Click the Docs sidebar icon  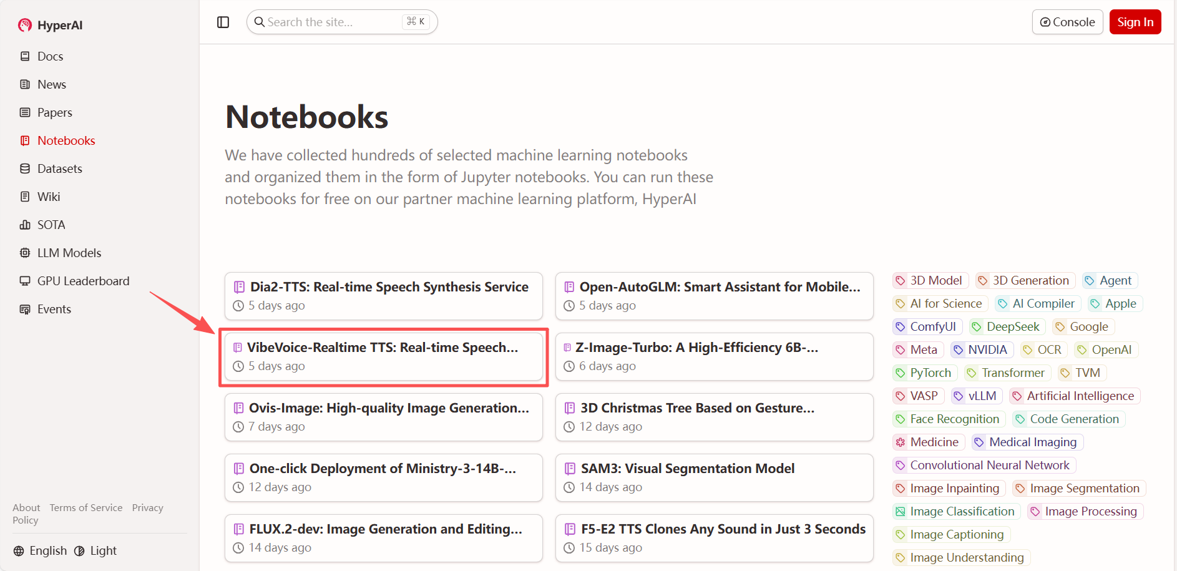click(x=25, y=56)
